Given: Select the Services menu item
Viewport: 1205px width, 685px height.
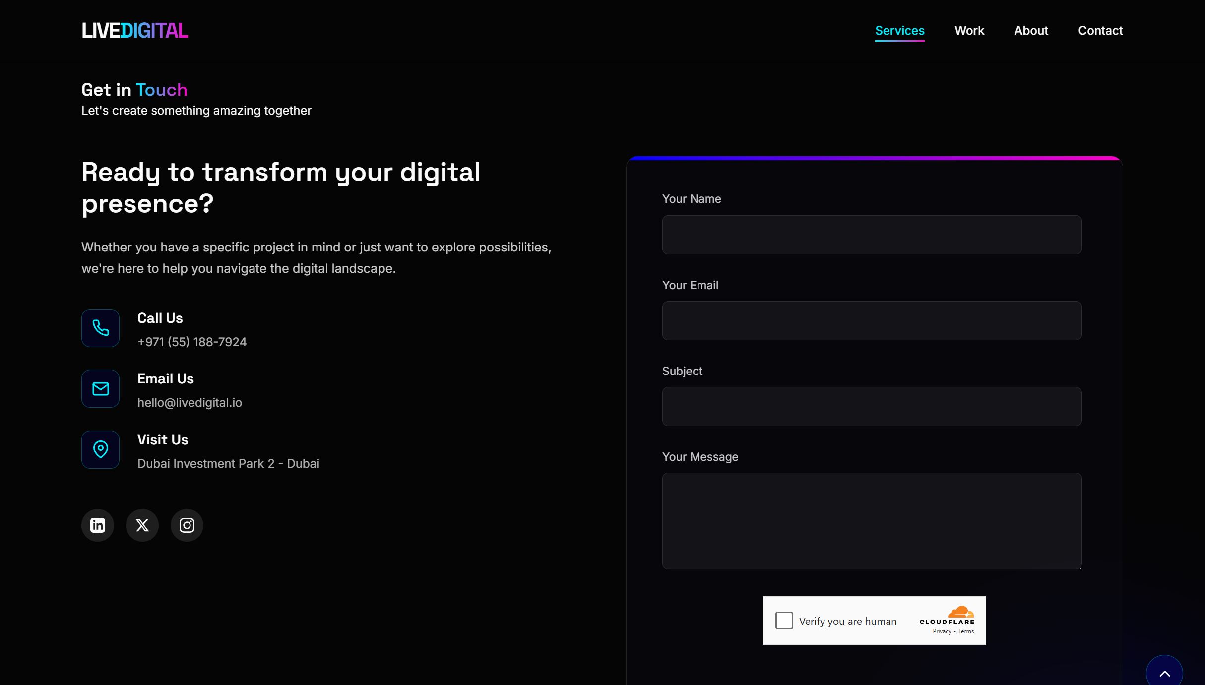Looking at the screenshot, I should click(x=899, y=30).
